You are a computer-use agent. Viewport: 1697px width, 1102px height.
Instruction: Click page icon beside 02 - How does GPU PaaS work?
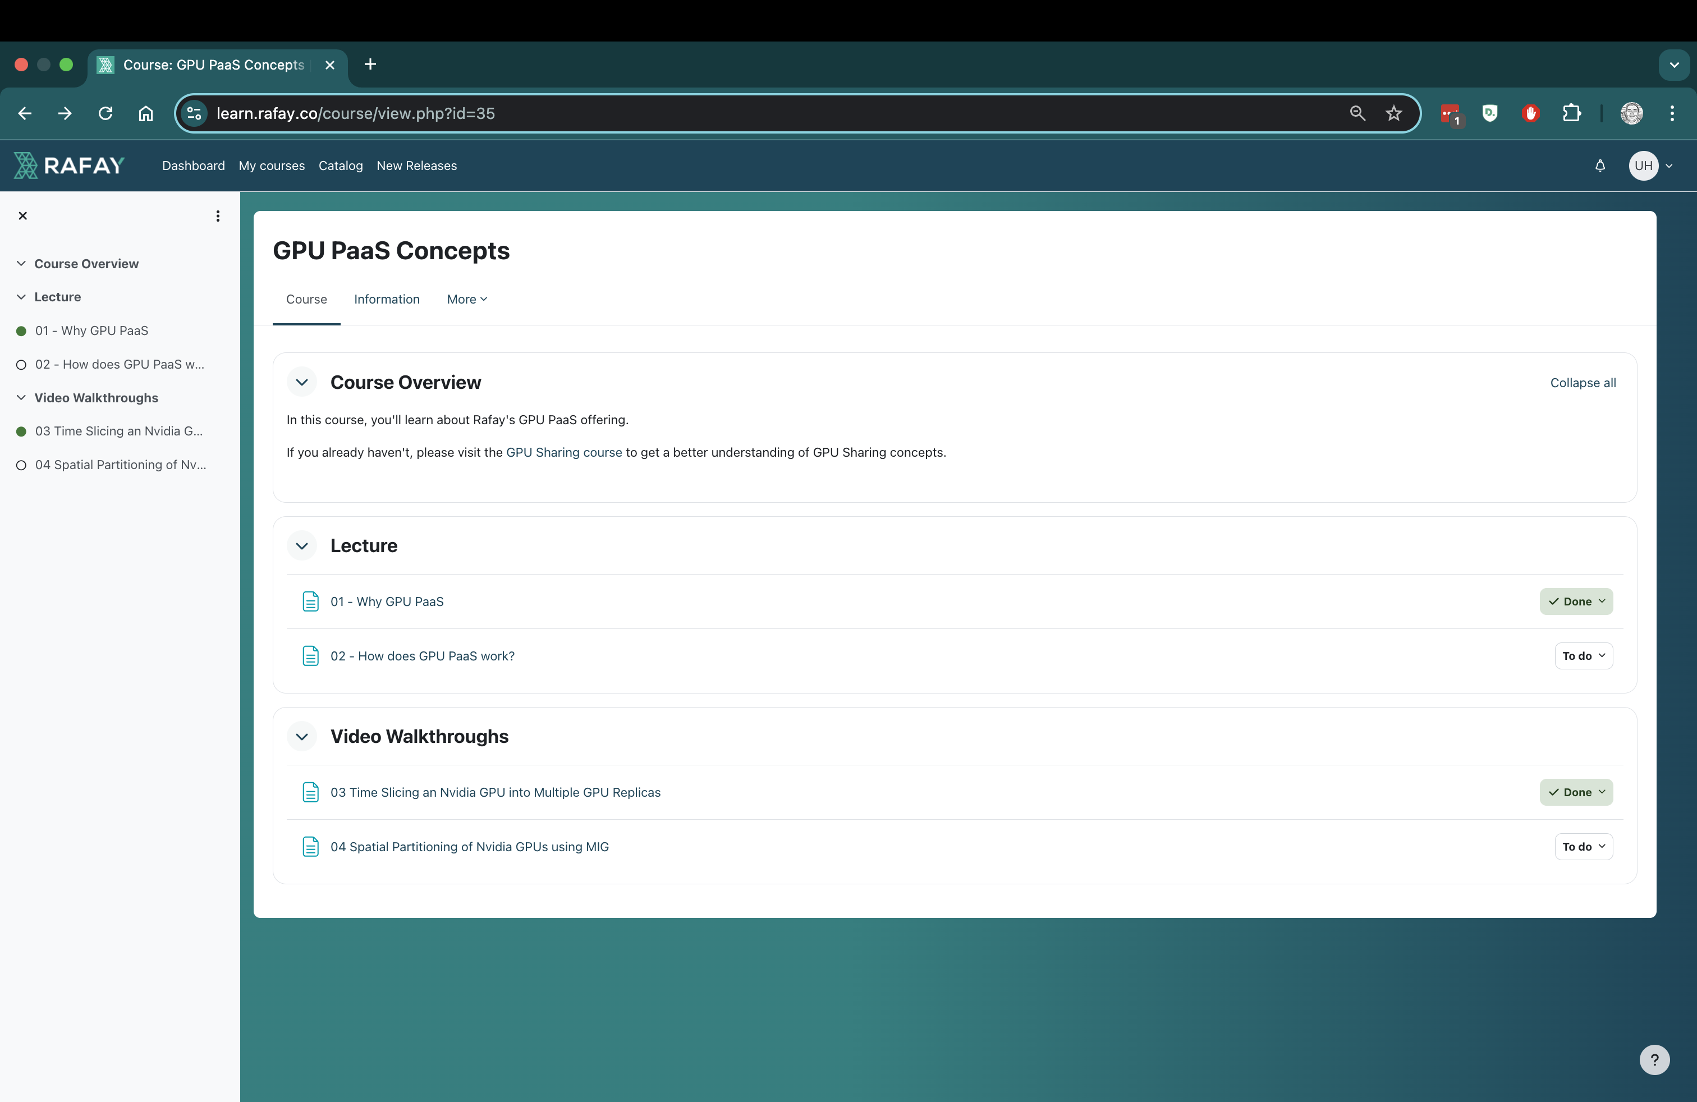point(311,656)
